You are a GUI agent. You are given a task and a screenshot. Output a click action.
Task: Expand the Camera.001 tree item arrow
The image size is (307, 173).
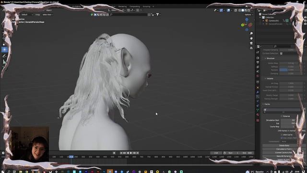(x=263, y=21)
